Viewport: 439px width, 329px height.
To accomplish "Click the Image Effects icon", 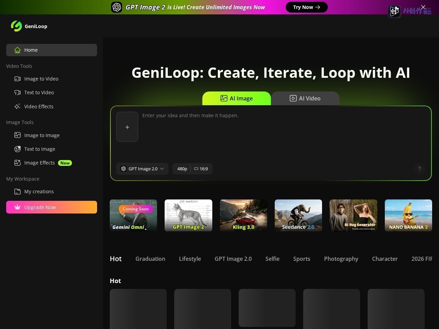I will point(17,163).
